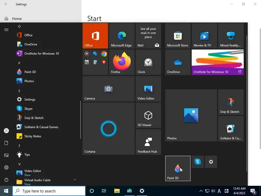Click the tiles area vertical scrollbar
The height and width of the screenshot is (196, 261).
247,103
